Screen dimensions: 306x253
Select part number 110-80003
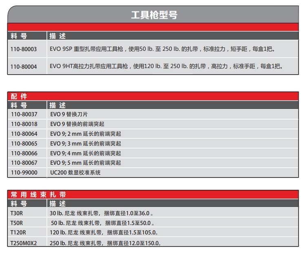24,49
